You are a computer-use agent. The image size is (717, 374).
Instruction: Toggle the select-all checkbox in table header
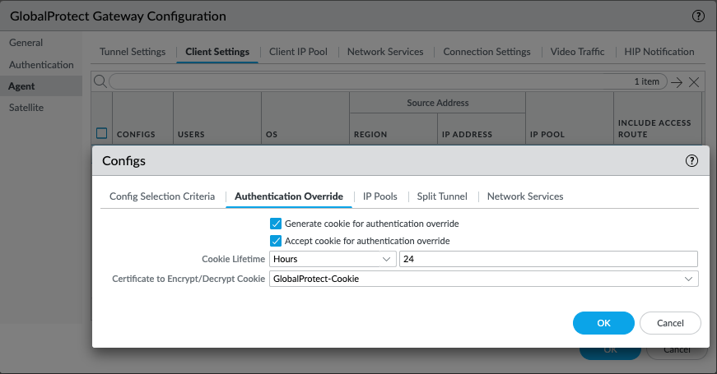click(102, 133)
